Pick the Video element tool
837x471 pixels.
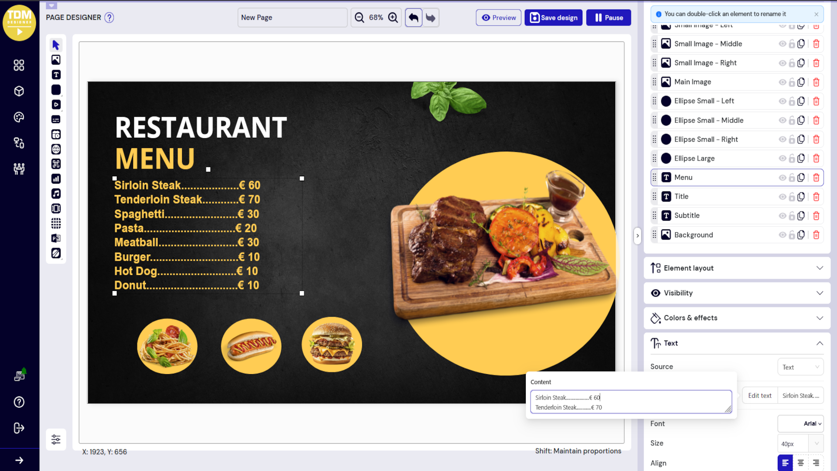pos(56,104)
